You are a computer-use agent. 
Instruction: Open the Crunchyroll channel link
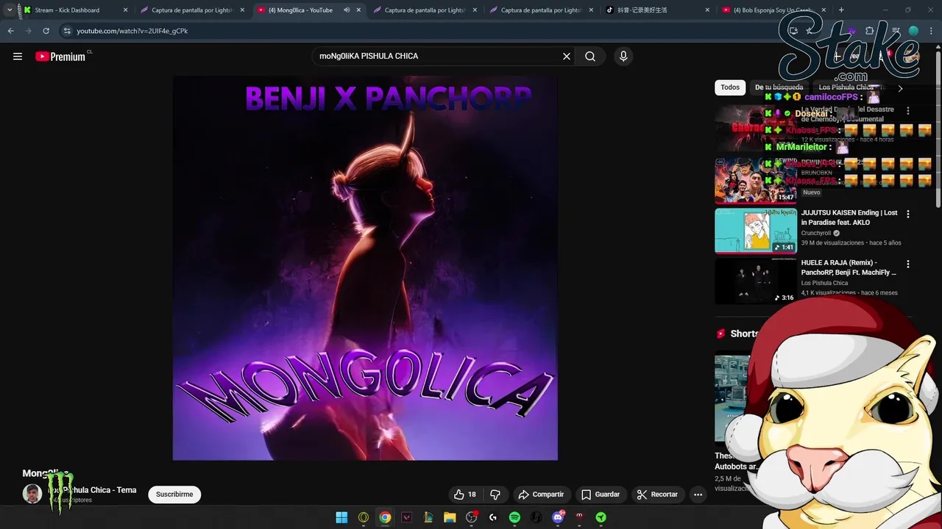[816, 233]
